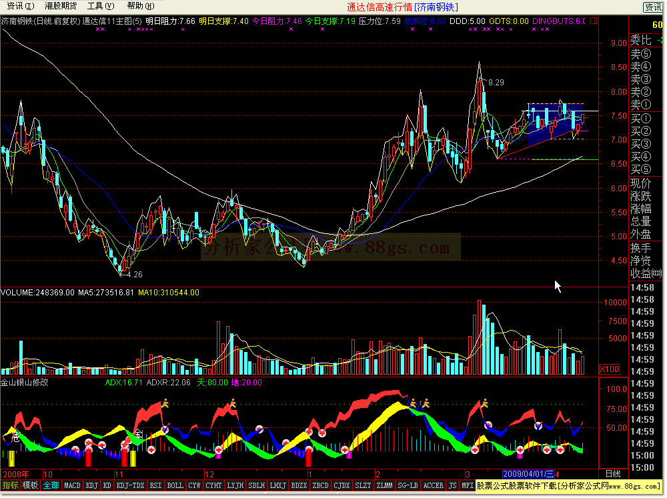Click the MA5:273516.81 readout
667x498 pixels.
tap(106, 293)
